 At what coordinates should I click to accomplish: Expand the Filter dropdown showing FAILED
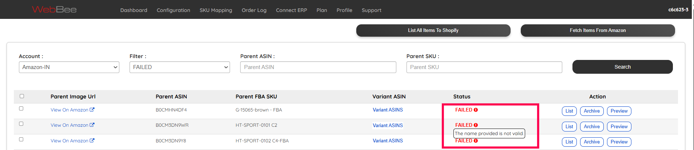click(x=180, y=67)
